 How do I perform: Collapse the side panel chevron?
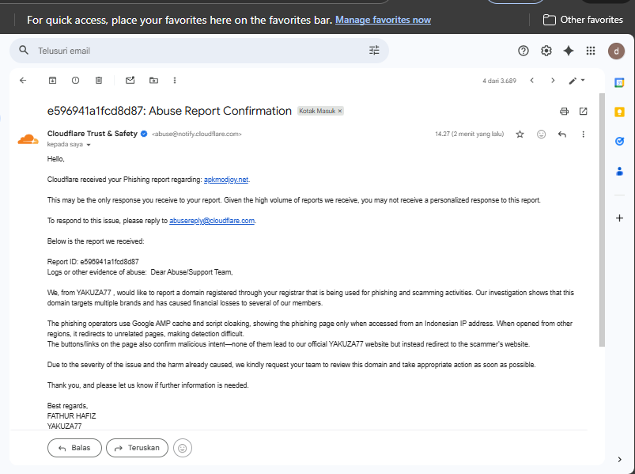point(620,460)
